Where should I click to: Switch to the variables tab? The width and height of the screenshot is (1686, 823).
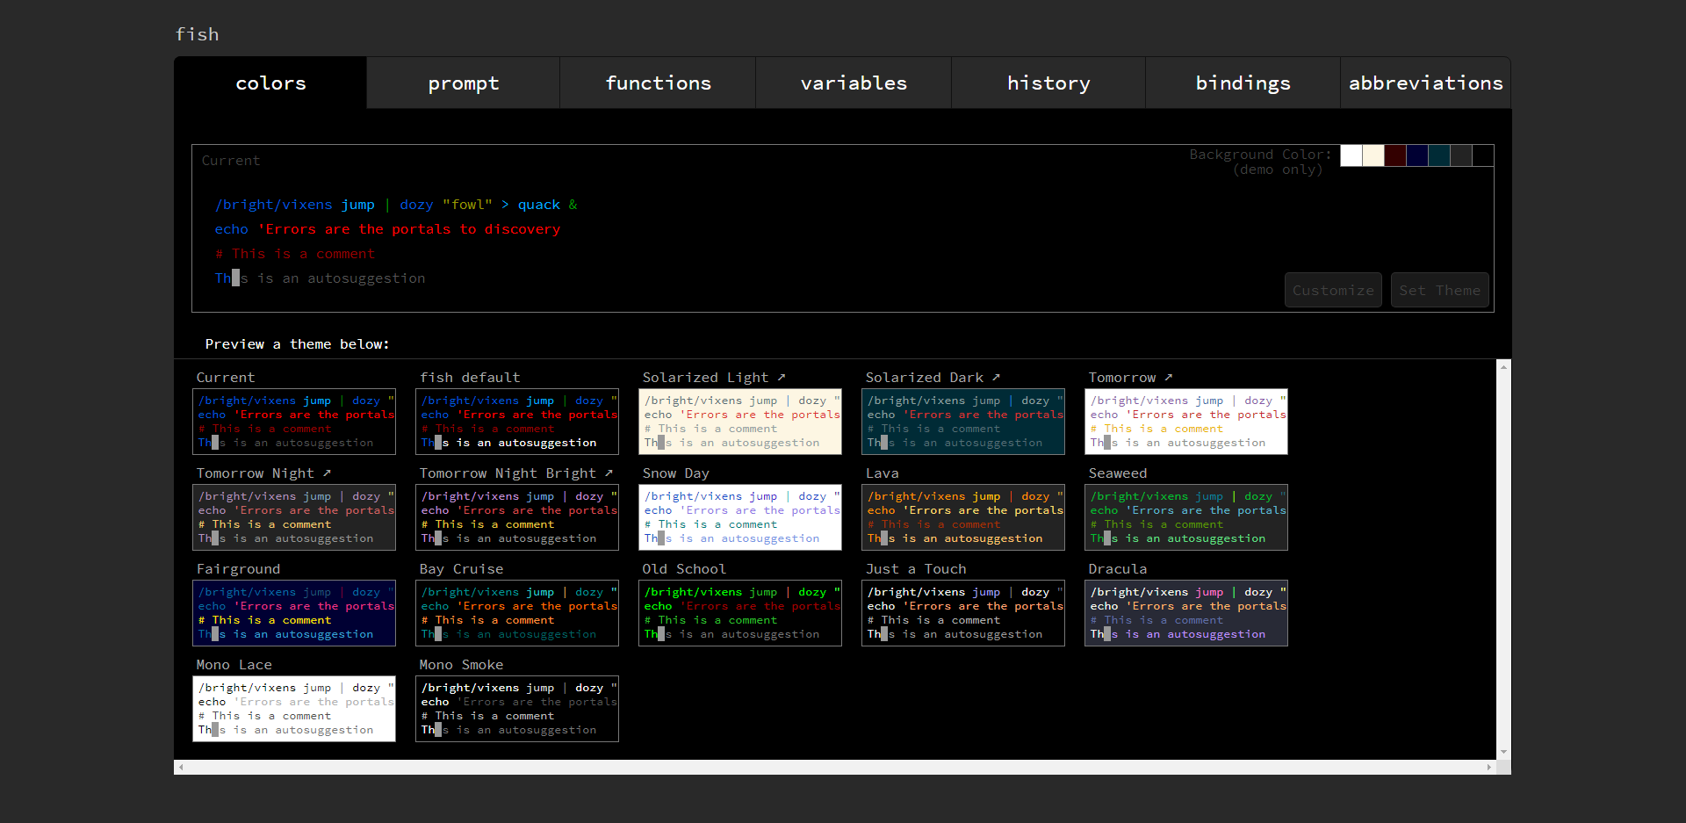pyautogui.click(x=854, y=83)
